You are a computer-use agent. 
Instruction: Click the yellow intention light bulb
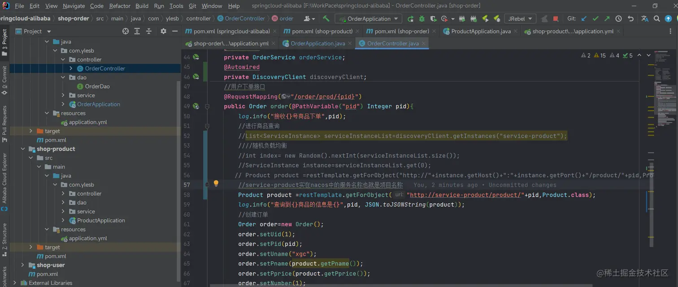[216, 184]
